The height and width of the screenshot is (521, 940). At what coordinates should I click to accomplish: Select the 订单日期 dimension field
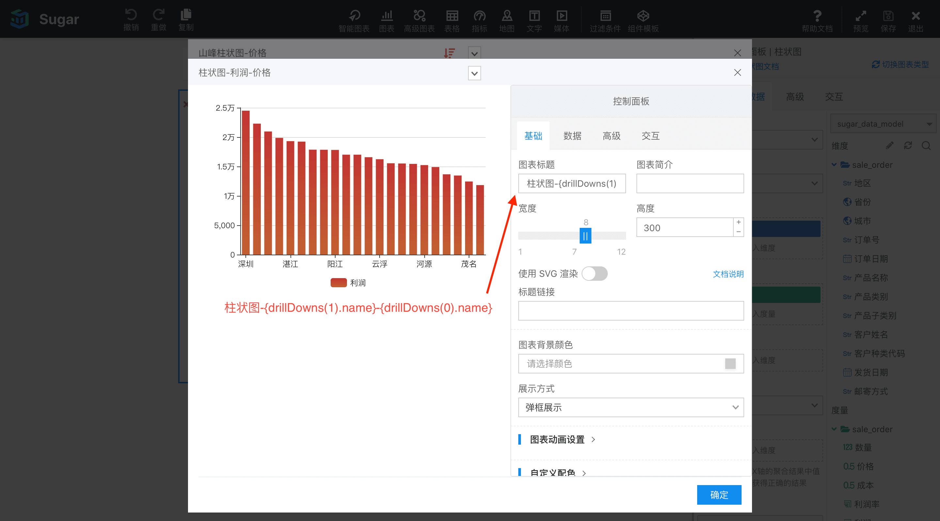pos(866,259)
